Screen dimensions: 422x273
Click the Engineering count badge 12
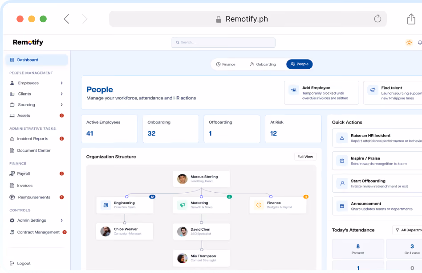(152, 197)
